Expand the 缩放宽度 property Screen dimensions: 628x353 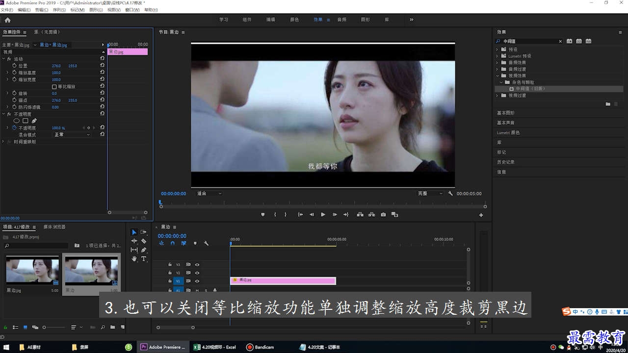(x=7, y=79)
